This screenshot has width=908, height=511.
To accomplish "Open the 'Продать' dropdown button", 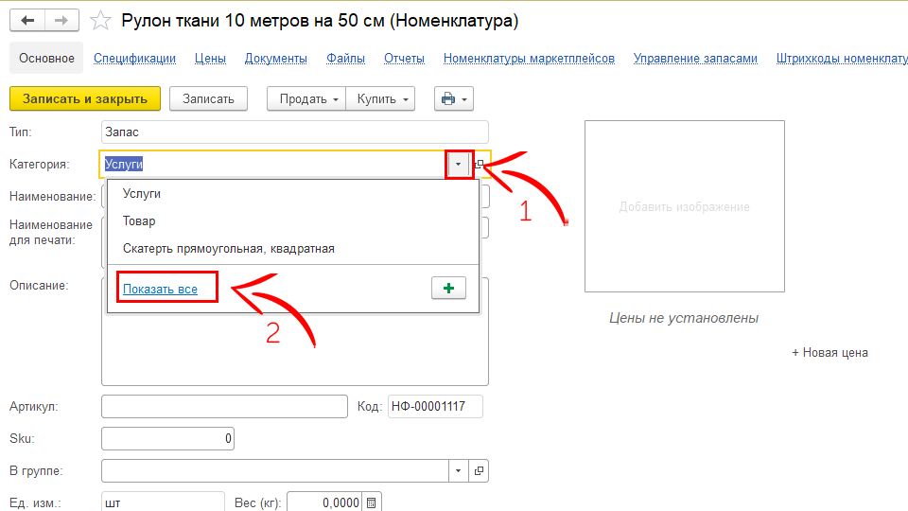I will click(306, 98).
